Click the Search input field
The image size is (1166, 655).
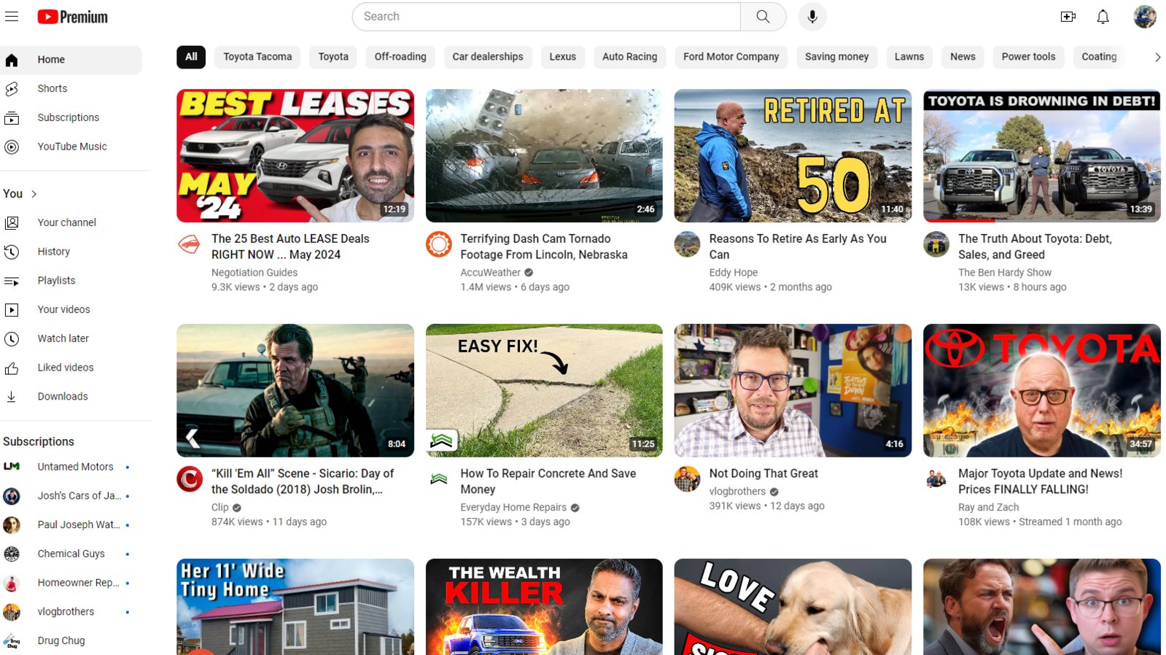[x=546, y=17]
